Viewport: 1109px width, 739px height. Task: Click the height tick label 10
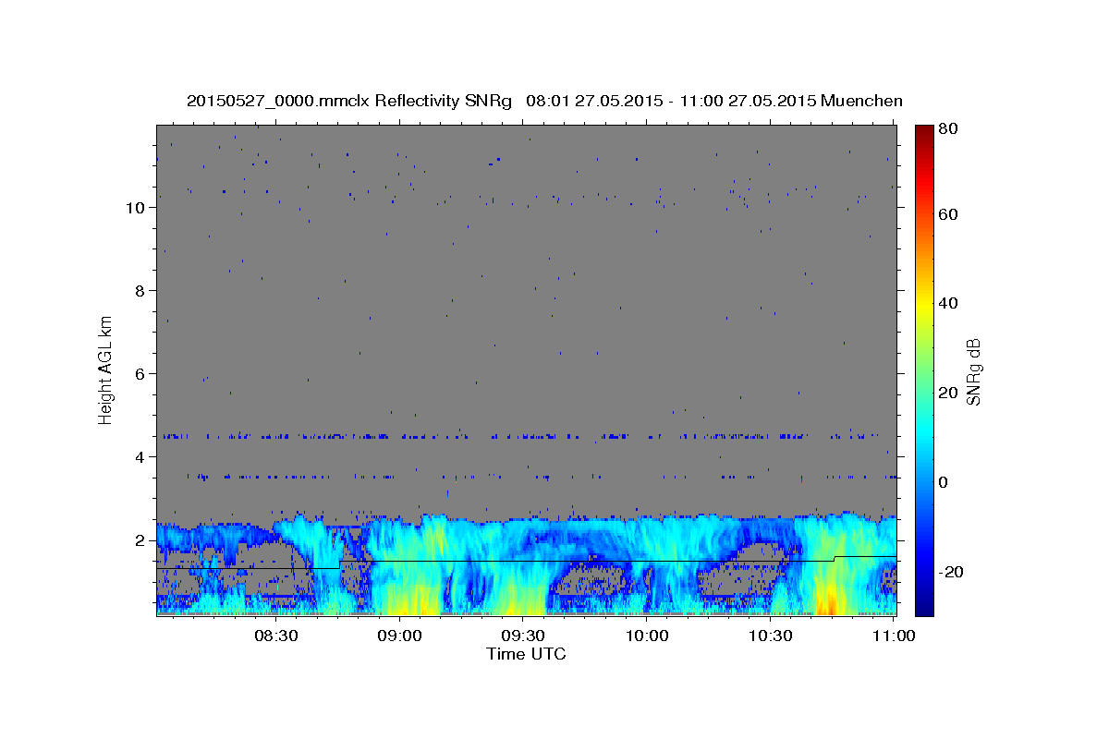pyautogui.click(x=134, y=207)
